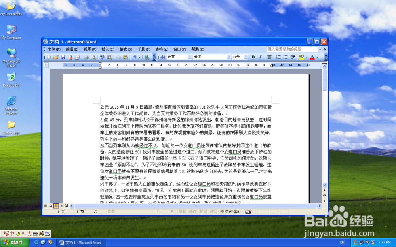Toggle distributed text alignment
Image resolution: width=396 pixels, height=247 pixels.
(269, 57)
